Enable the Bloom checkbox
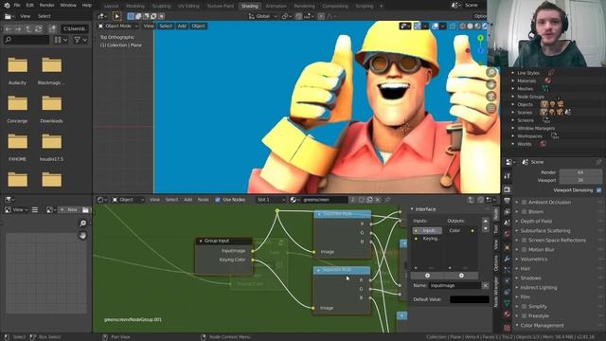Image resolution: width=606 pixels, height=341 pixels. (x=524, y=212)
